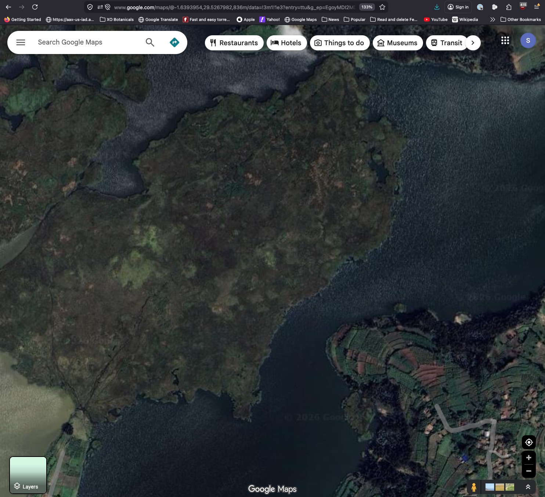The width and height of the screenshot is (545, 497).
Task: Select the Hotels category chip
Action: 286,43
